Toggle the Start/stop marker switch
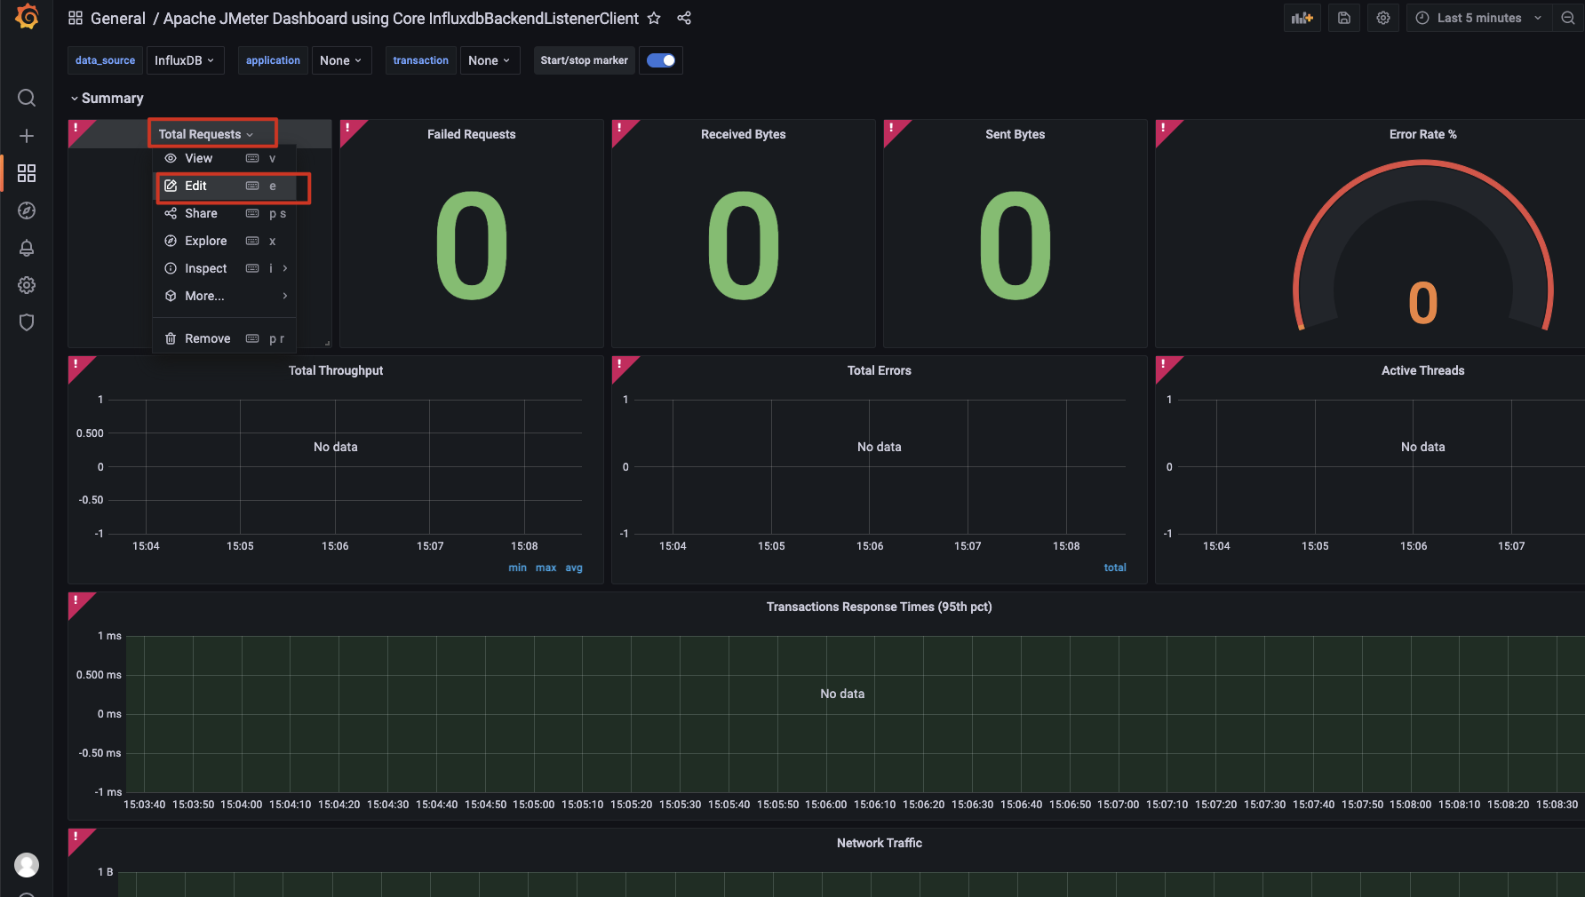The height and width of the screenshot is (897, 1585). [661, 60]
